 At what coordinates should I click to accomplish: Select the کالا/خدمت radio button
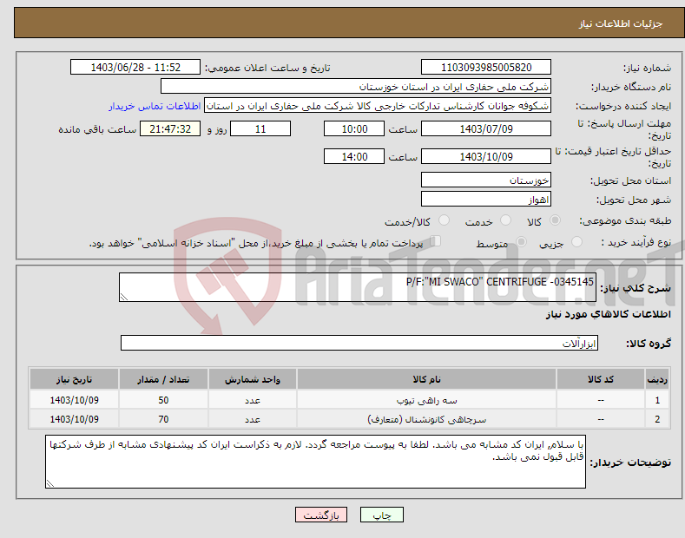pyautogui.click(x=444, y=220)
